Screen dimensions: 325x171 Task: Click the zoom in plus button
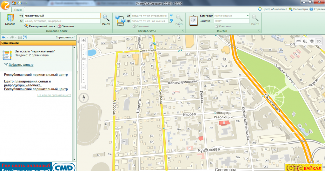[x=84, y=40]
